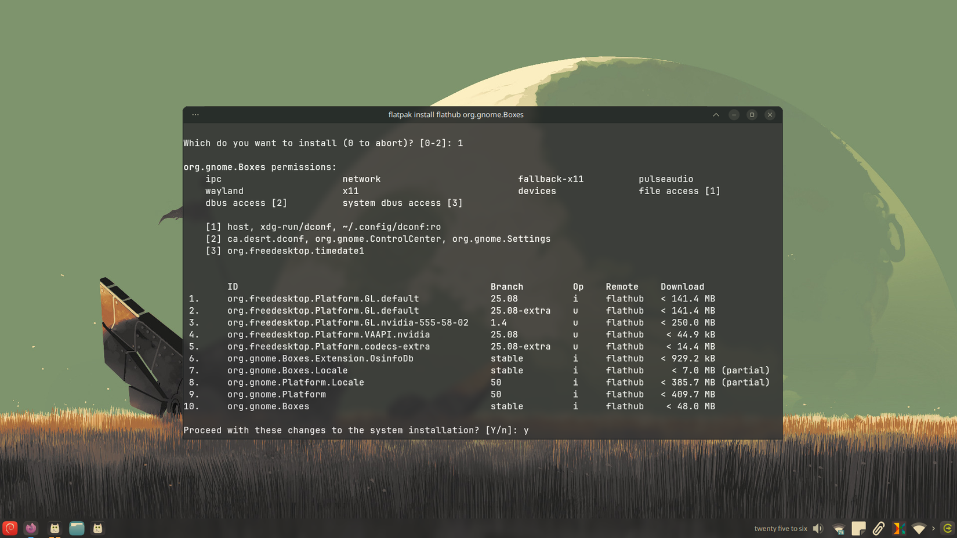Click the '< 250.0 MB' download size
This screenshot has width=957, height=538.
pos(688,323)
